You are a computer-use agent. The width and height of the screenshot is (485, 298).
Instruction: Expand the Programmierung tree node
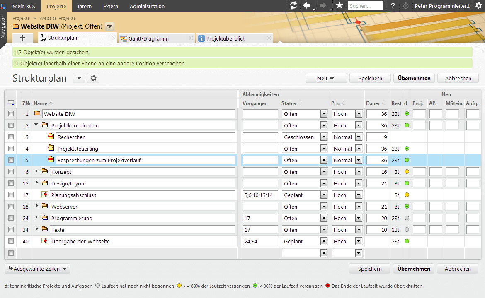click(36, 217)
